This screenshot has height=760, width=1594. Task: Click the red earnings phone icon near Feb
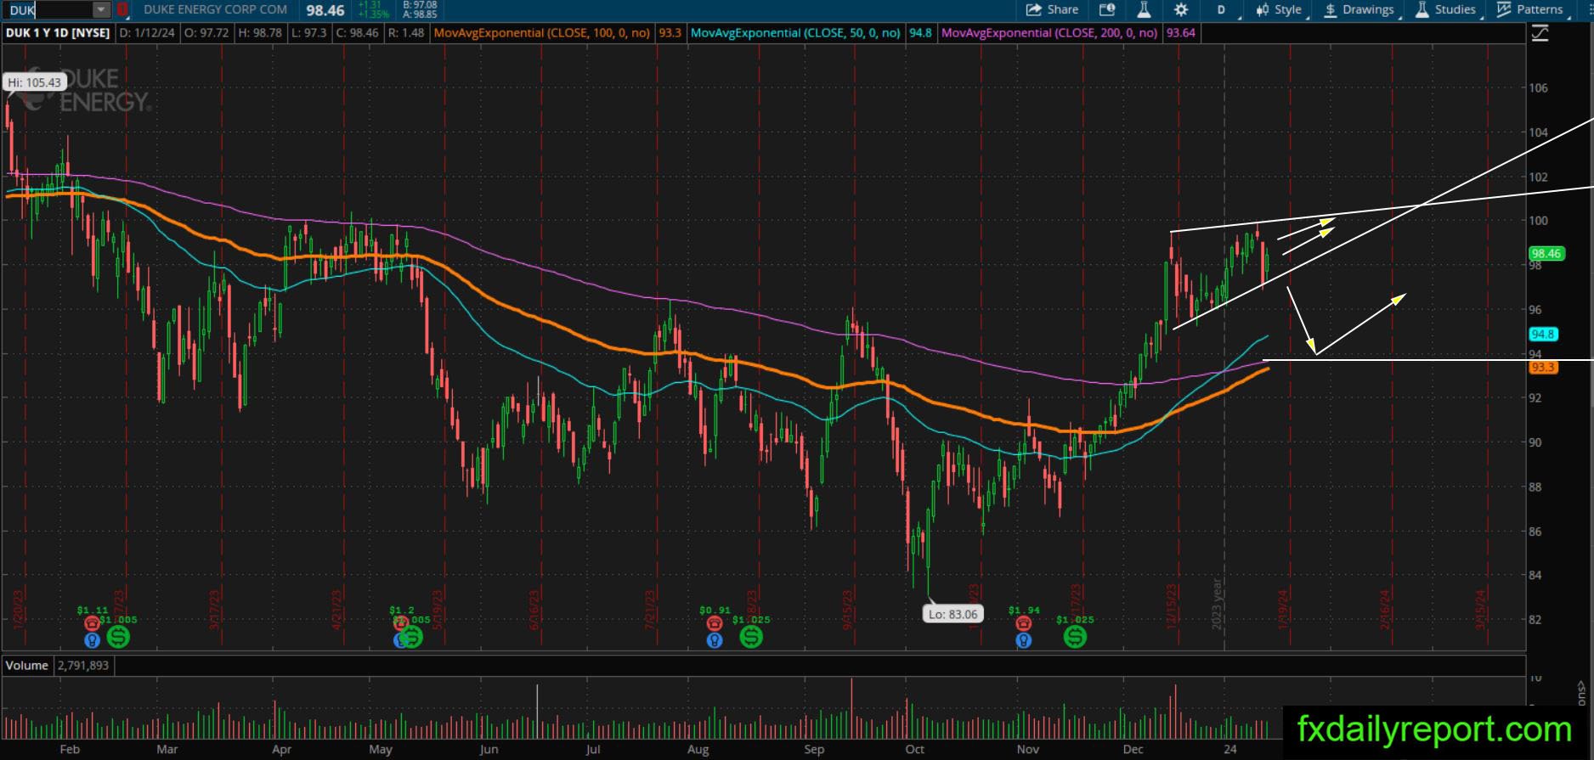point(92,624)
